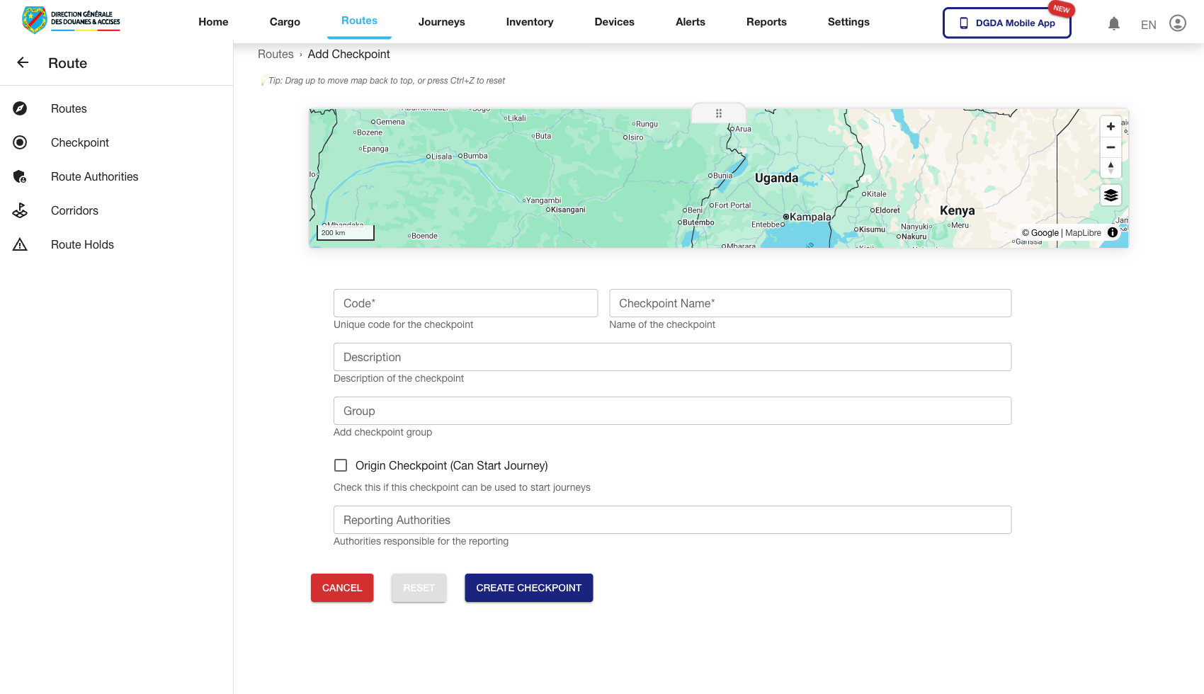Navigate back via the Routes breadcrumb link
This screenshot has height=694, width=1204.
point(276,54)
